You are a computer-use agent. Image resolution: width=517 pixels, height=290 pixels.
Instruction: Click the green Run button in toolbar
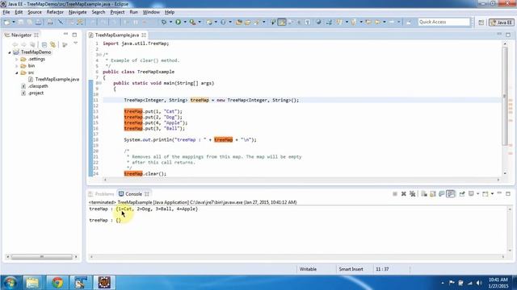(178, 22)
